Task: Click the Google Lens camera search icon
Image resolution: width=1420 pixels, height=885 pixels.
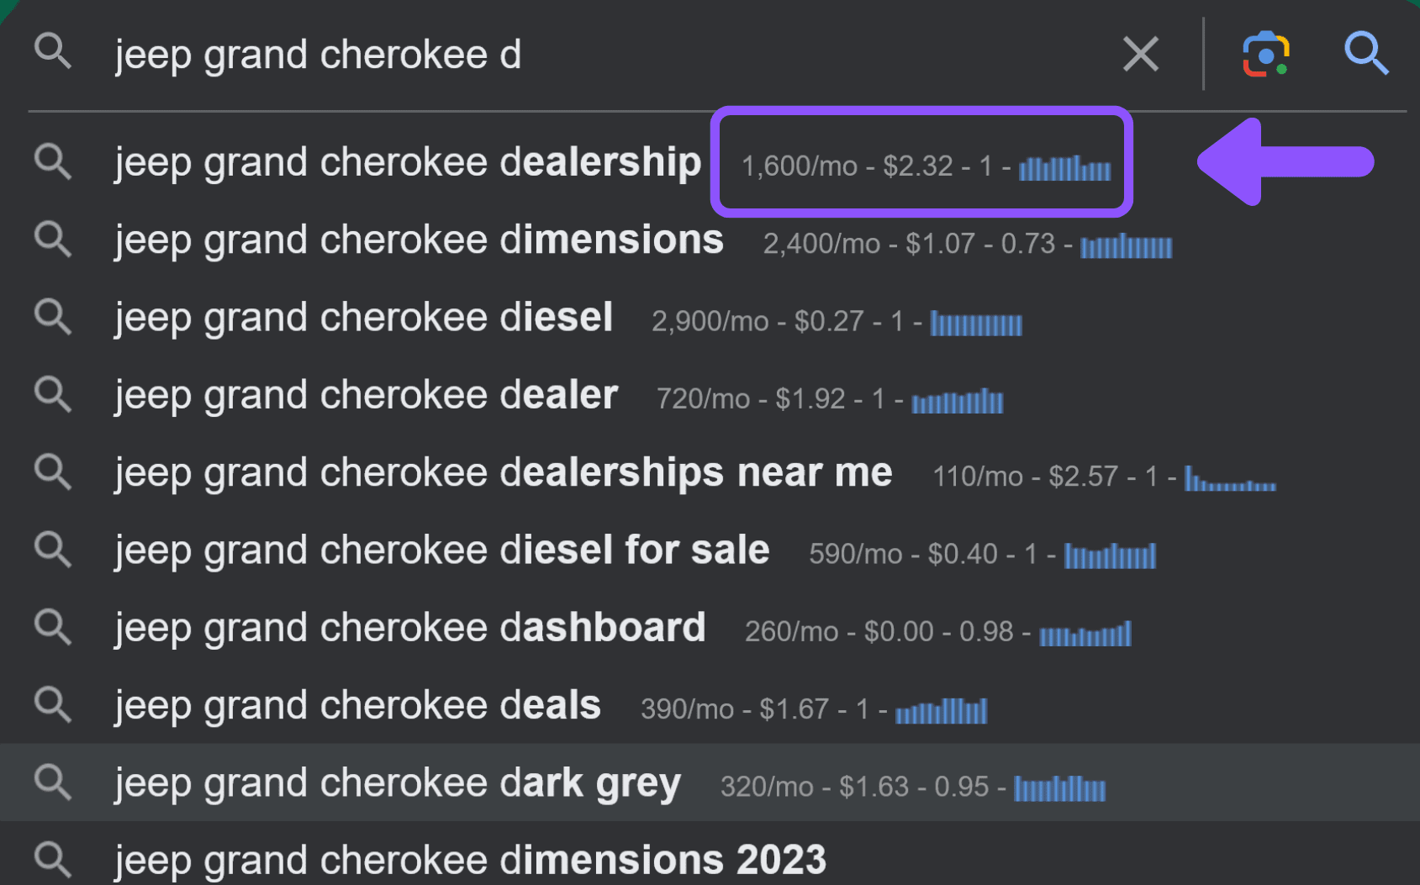Action: coord(1266,54)
